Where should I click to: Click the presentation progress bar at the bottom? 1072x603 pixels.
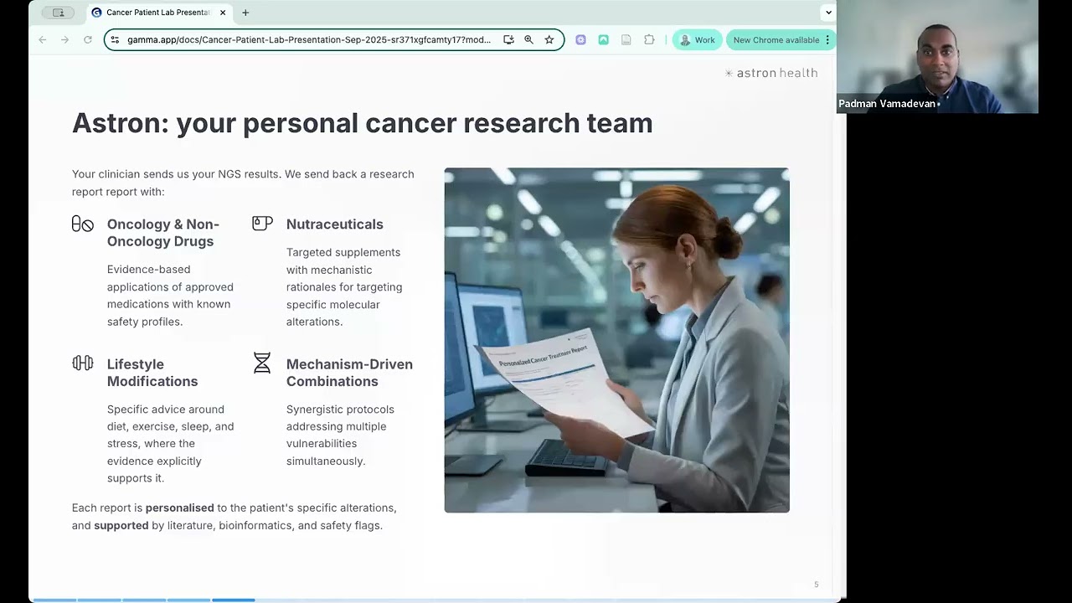[x=433, y=600]
